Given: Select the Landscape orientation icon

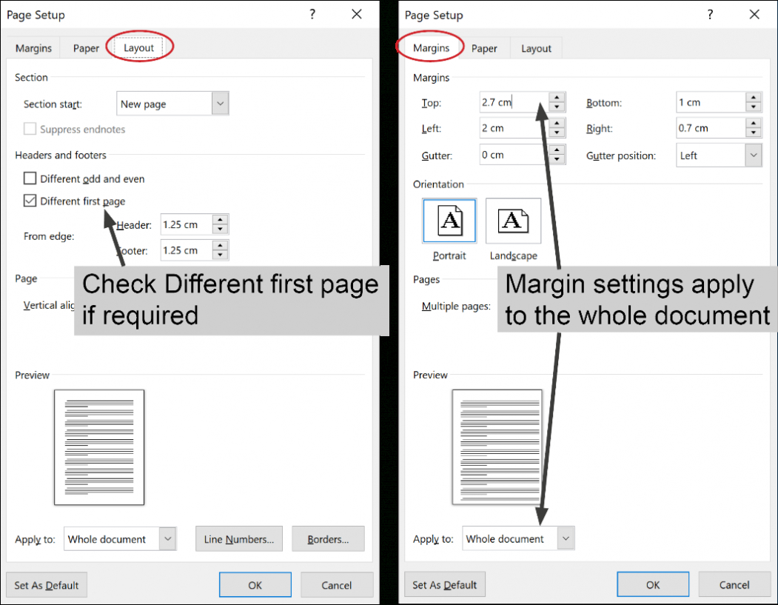Looking at the screenshot, I should point(513,220).
